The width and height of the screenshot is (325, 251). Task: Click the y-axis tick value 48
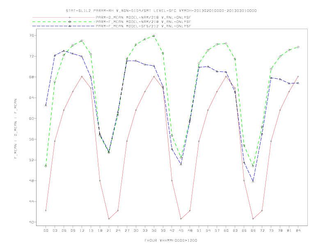click(32, 180)
